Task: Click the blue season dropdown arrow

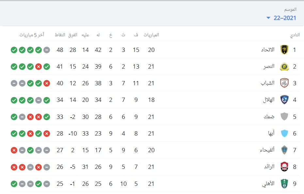Action: click(268, 18)
